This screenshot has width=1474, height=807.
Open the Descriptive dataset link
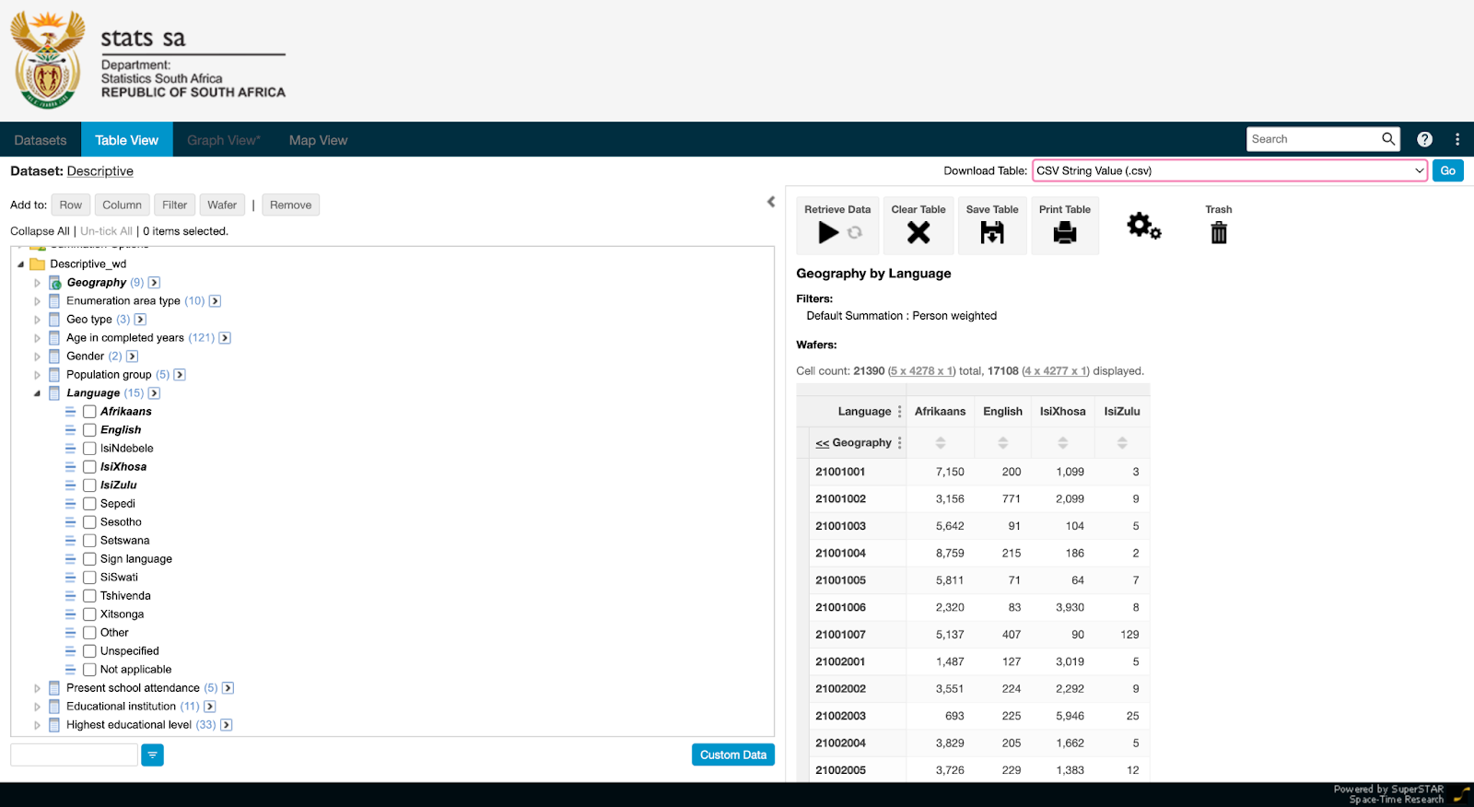point(100,171)
